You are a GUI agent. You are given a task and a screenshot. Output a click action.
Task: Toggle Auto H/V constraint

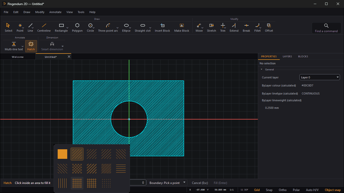coord(312,190)
